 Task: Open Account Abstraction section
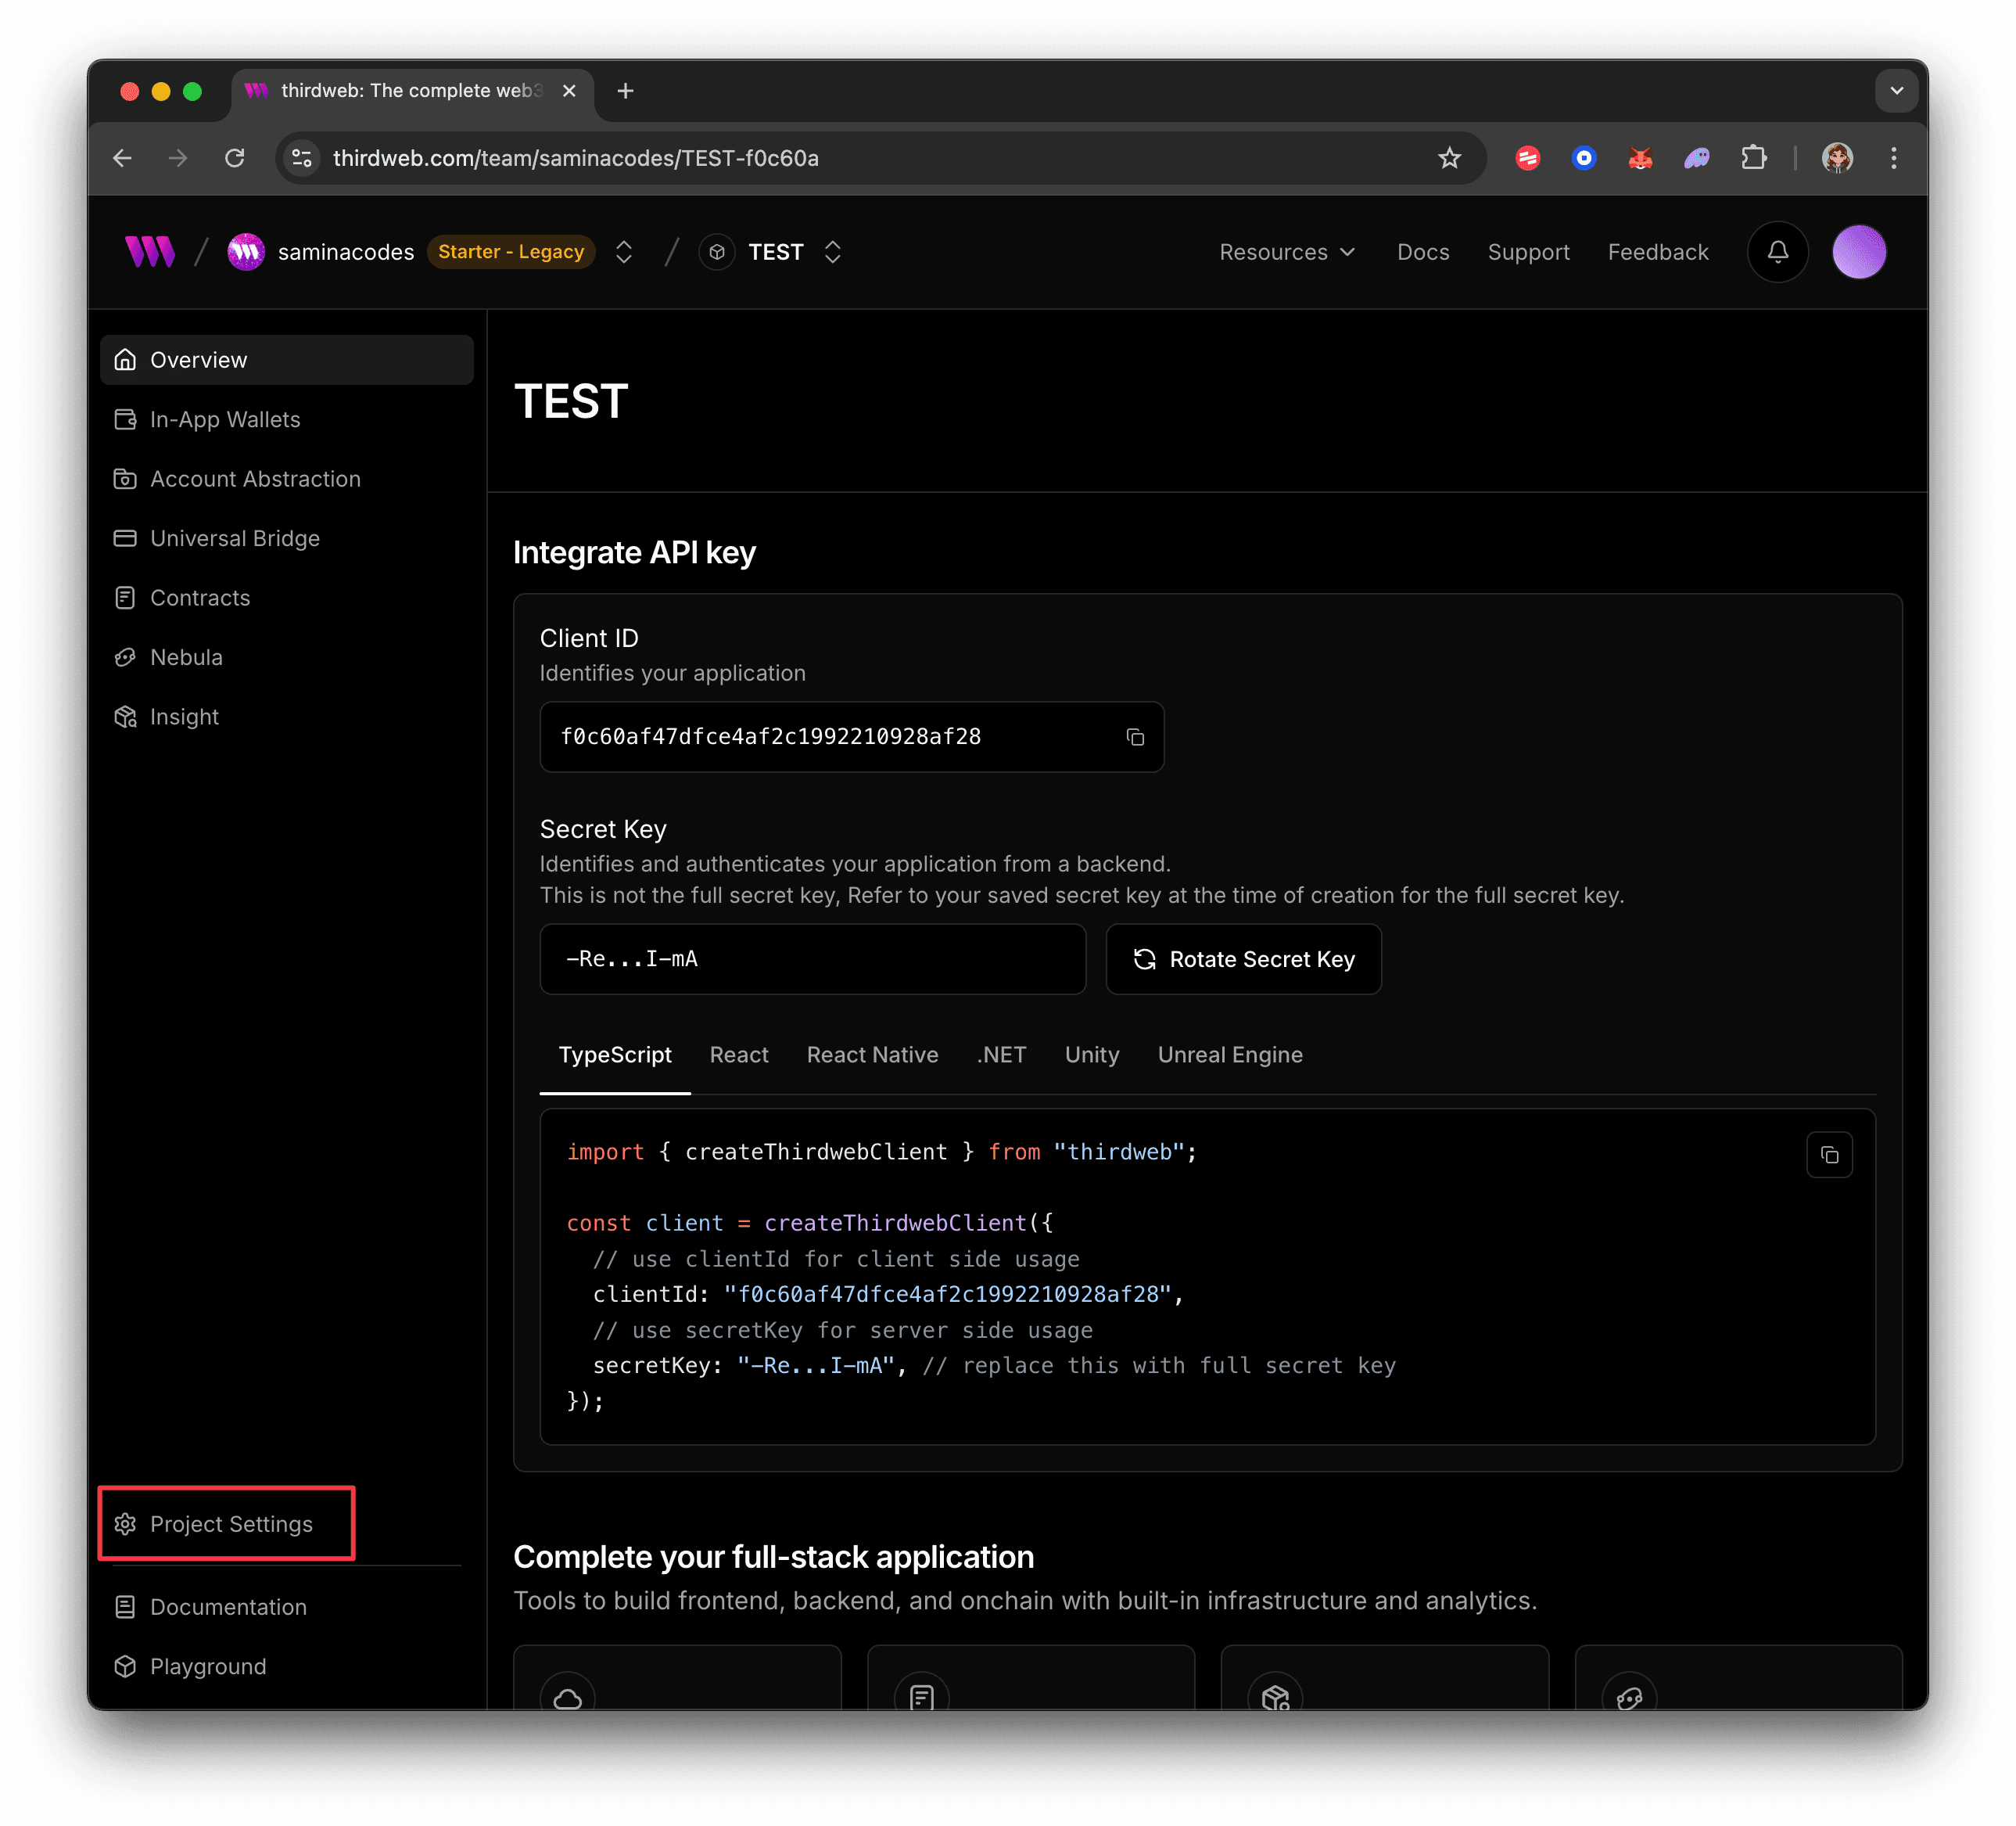point(255,478)
